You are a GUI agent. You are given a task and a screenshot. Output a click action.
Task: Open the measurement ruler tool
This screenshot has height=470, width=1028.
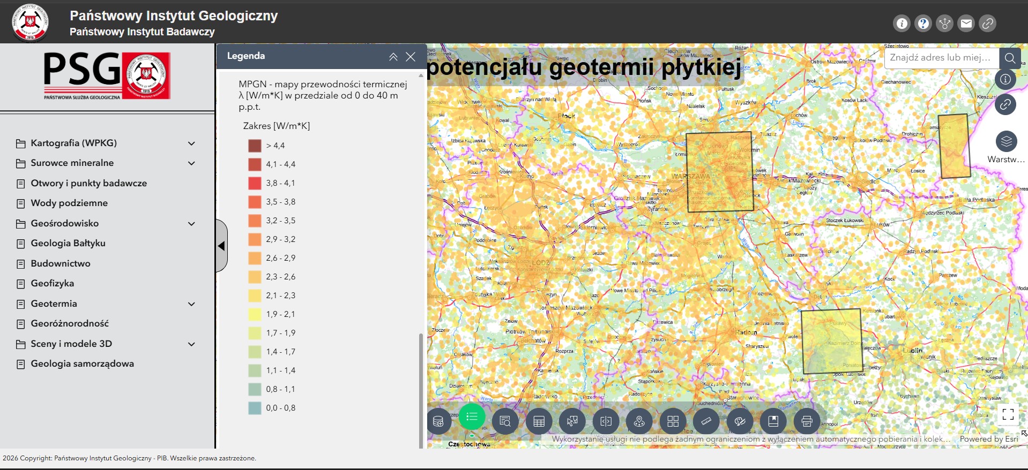coord(706,421)
